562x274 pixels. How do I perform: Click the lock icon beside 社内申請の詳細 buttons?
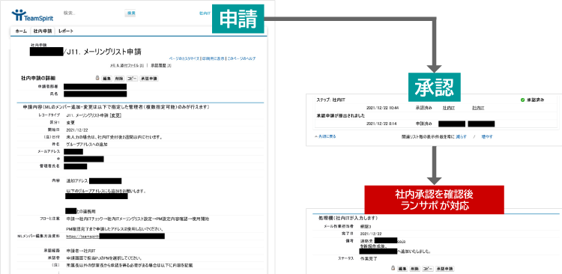pos(97,78)
